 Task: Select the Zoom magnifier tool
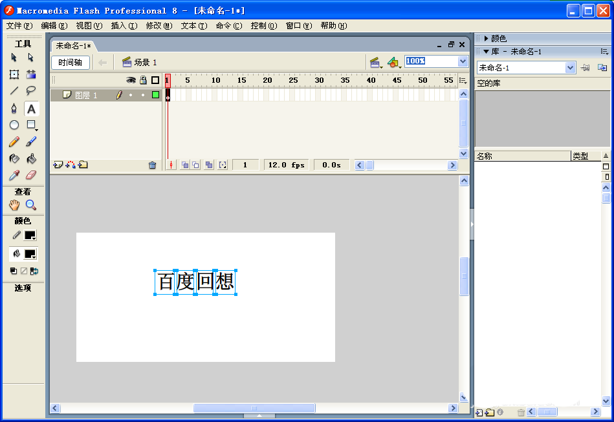click(31, 205)
